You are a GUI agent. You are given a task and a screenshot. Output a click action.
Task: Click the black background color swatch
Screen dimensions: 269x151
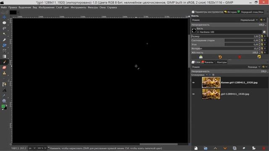click(x=5, y=108)
